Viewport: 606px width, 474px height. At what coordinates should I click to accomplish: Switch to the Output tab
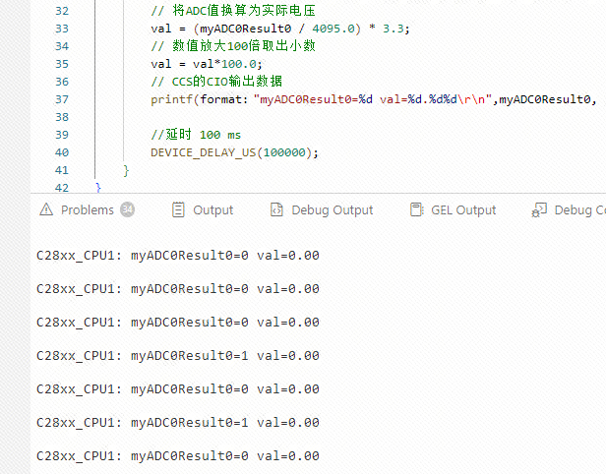pos(202,210)
